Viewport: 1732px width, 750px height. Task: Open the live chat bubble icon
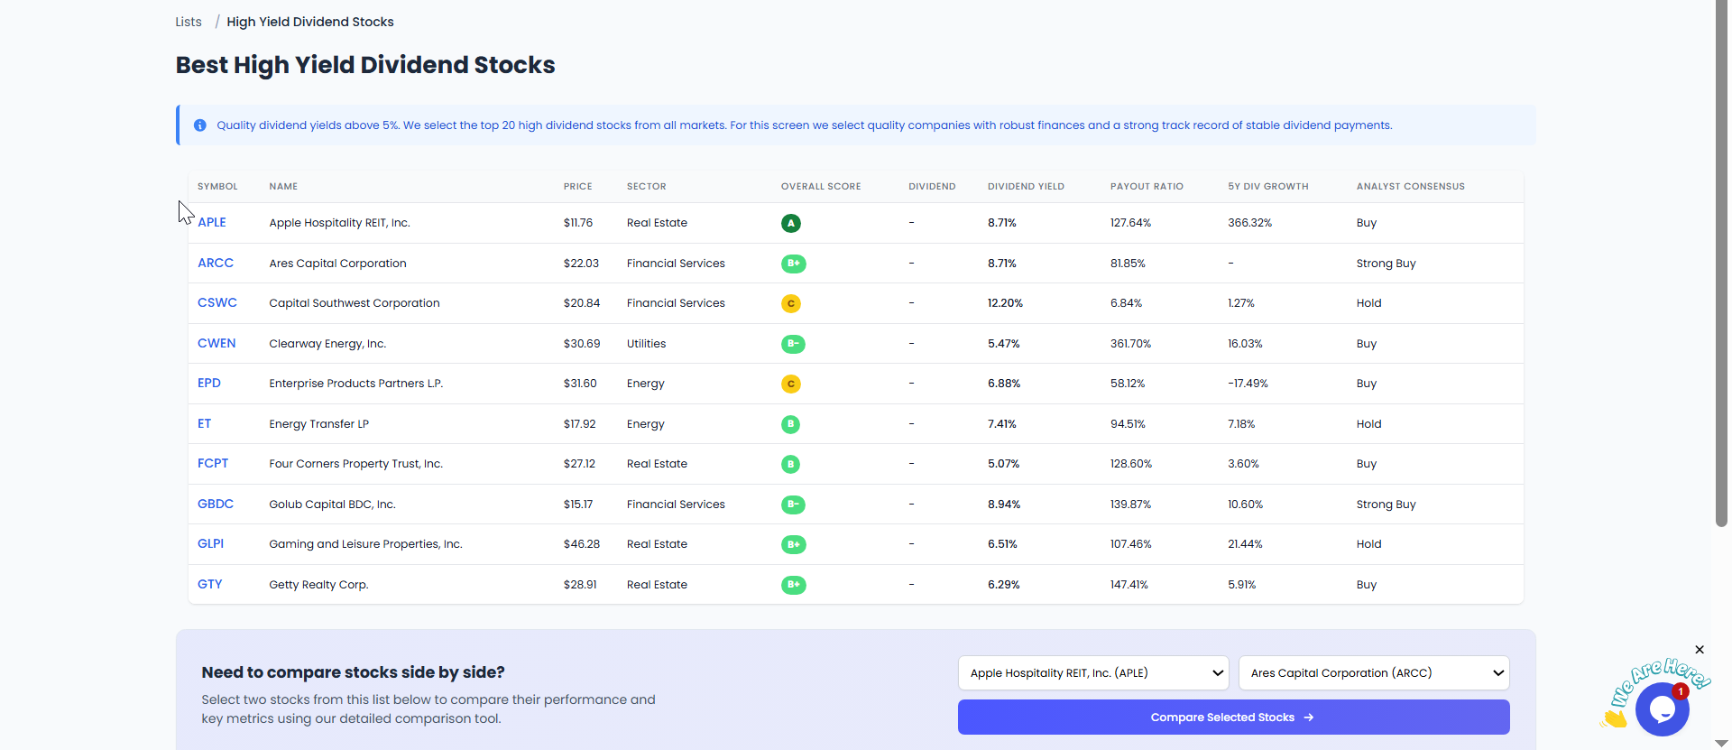pyautogui.click(x=1662, y=709)
